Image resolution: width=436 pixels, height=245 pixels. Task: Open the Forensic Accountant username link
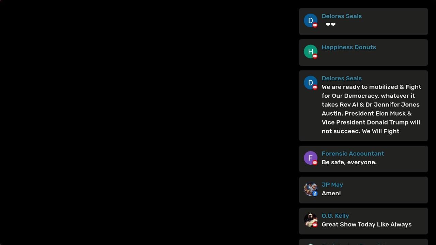point(353,153)
